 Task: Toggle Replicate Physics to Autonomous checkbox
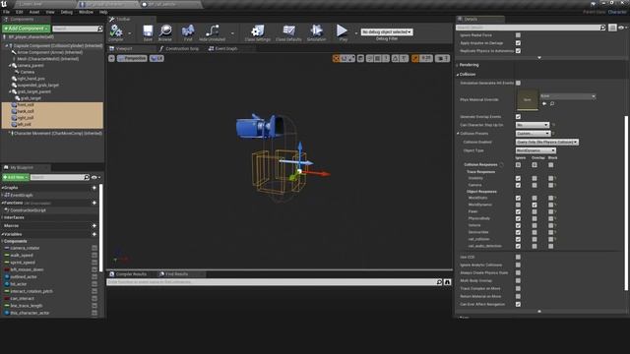point(518,51)
